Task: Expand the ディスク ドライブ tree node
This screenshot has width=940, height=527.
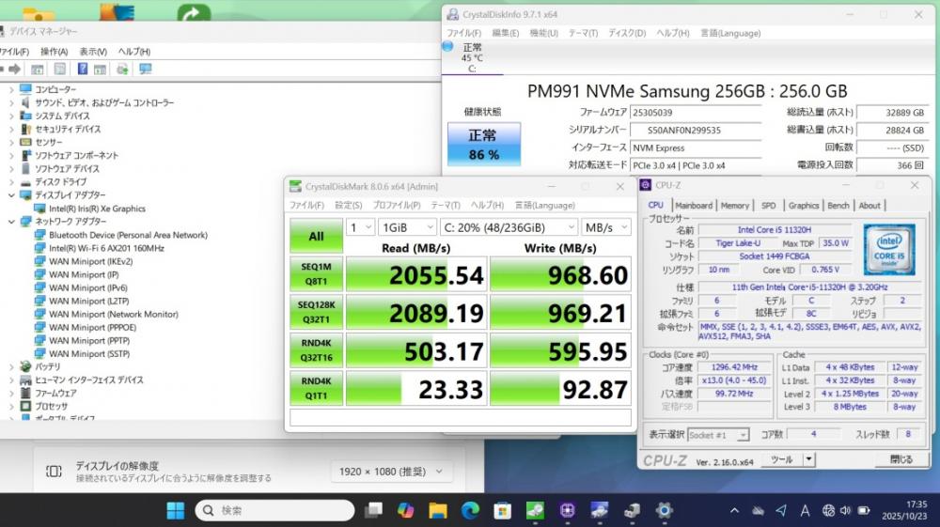Action: (11, 182)
